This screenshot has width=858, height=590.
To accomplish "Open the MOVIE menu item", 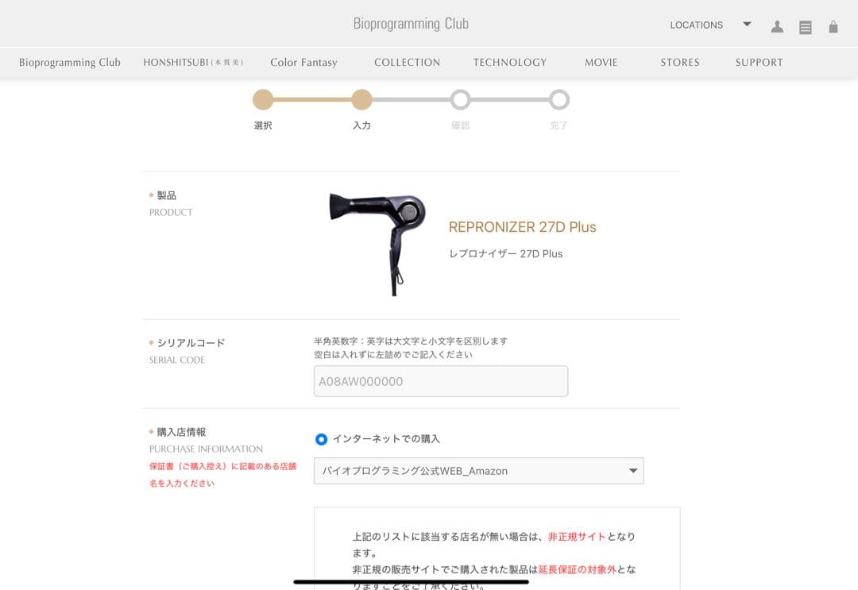I will pos(601,63).
